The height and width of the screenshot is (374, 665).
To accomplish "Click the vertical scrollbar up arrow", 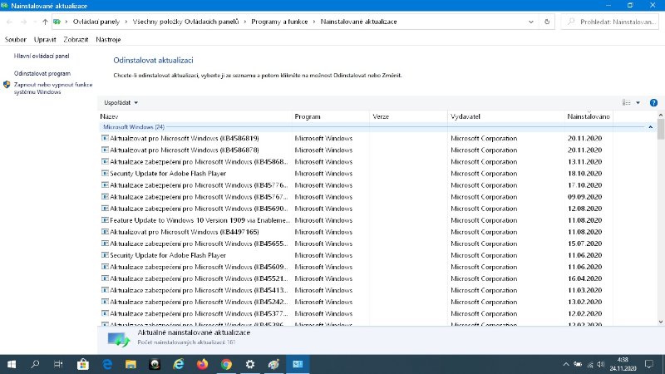I will pyautogui.click(x=661, y=115).
